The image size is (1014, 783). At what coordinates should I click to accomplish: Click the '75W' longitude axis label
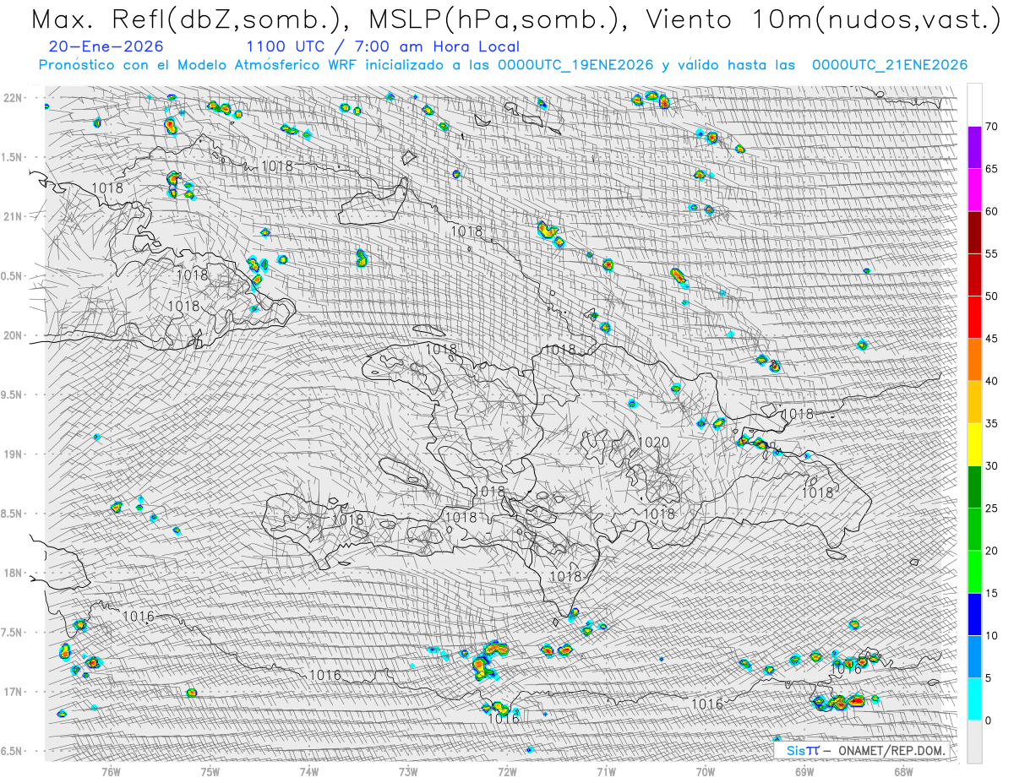[210, 770]
